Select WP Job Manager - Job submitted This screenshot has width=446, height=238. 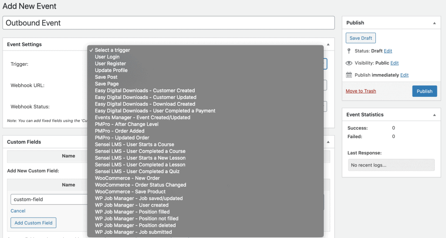pos(205,232)
